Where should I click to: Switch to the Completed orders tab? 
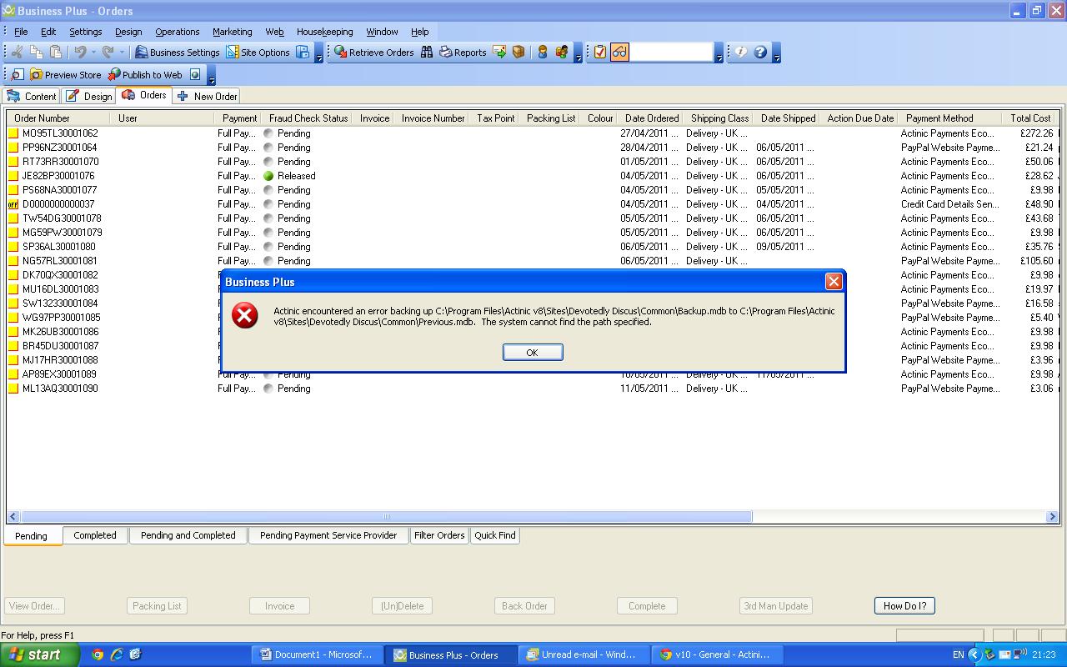pyautogui.click(x=95, y=535)
